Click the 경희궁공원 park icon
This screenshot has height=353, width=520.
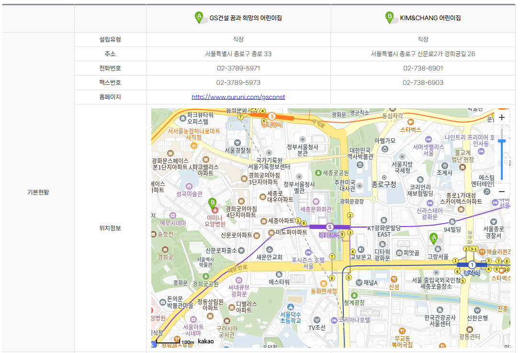click(x=205, y=276)
